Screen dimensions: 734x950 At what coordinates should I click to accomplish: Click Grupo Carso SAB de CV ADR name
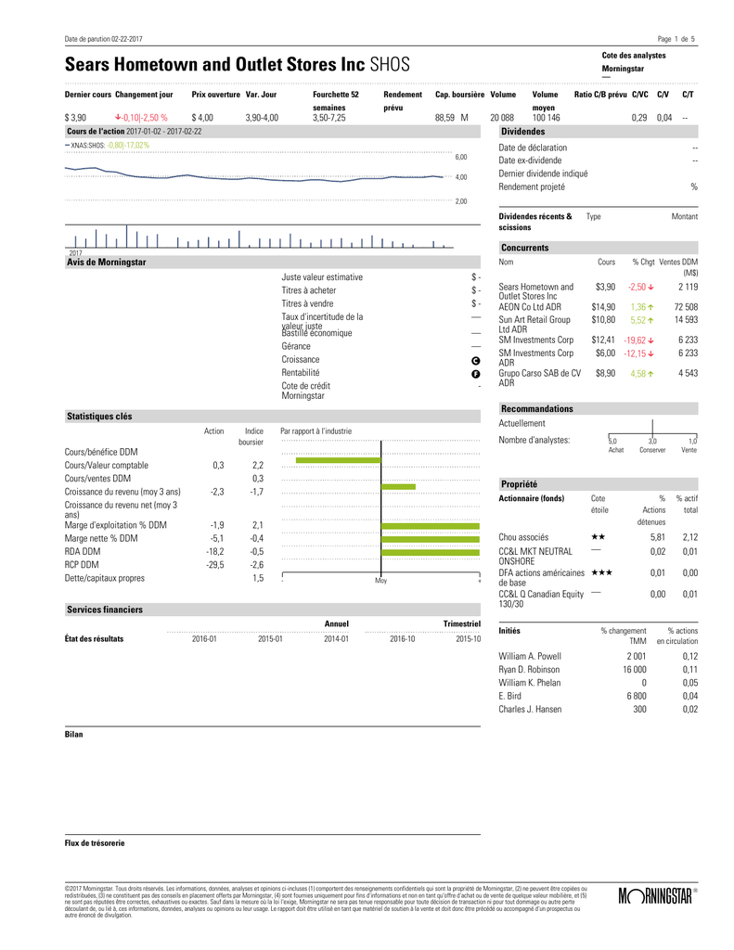click(x=539, y=379)
